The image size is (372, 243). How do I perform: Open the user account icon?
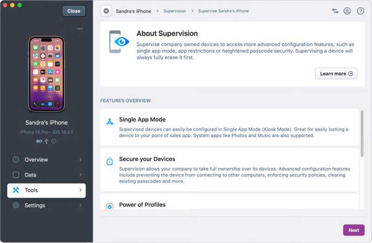pyautogui.click(x=347, y=11)
